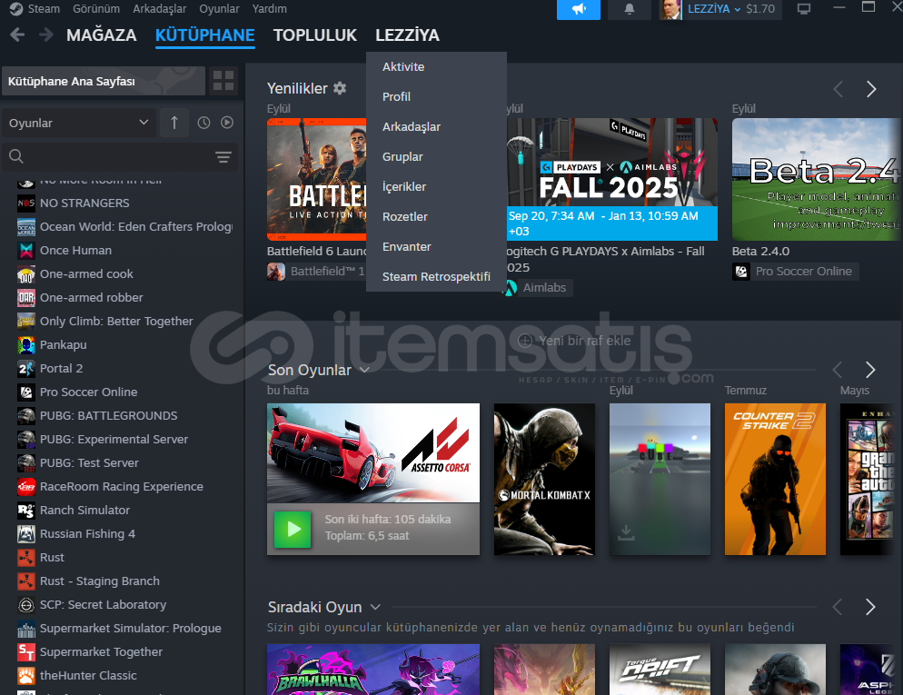Toggle recent activity clock filter

coord(203,123)
